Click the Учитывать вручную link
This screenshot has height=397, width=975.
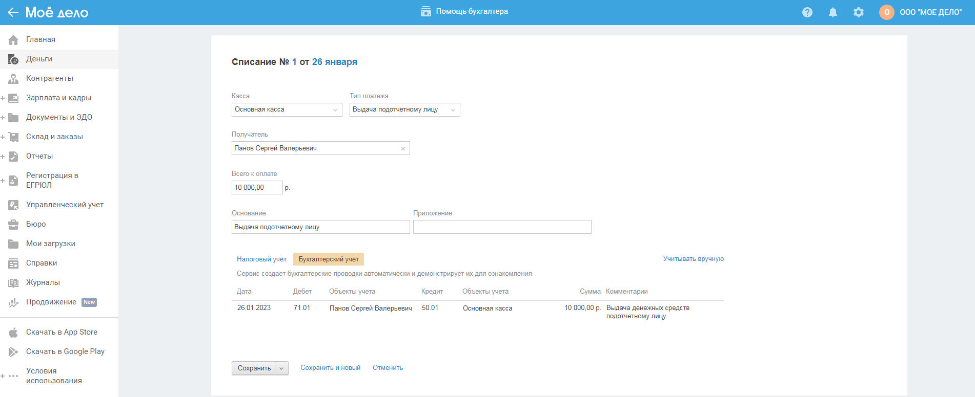click(693, 259)
